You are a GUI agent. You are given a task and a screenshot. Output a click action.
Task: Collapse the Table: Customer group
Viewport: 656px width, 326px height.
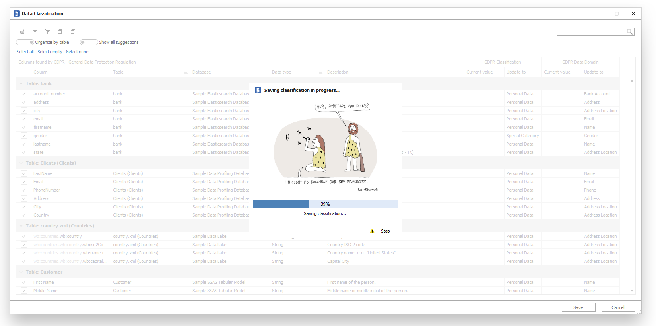coord(21,272)
